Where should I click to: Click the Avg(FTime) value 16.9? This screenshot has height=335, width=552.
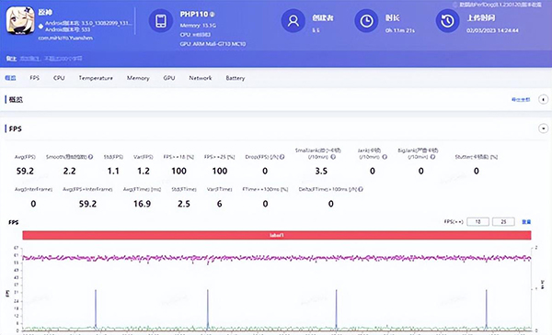point(142,204)
